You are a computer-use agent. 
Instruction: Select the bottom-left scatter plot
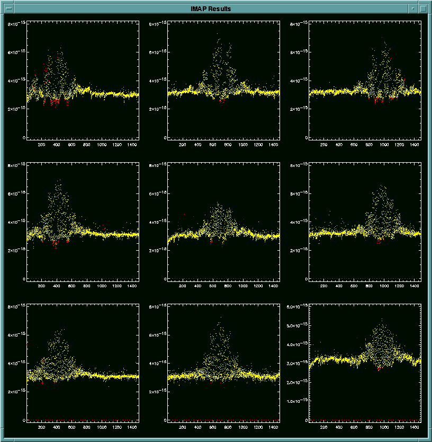coord(83,363)
